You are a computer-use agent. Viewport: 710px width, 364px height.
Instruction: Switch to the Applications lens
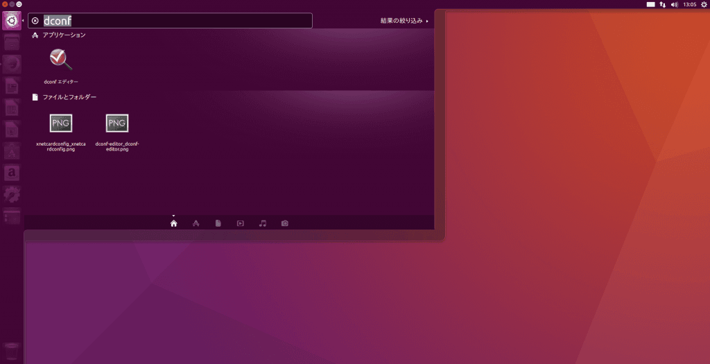pyautogui.click(x=196, y=223)
